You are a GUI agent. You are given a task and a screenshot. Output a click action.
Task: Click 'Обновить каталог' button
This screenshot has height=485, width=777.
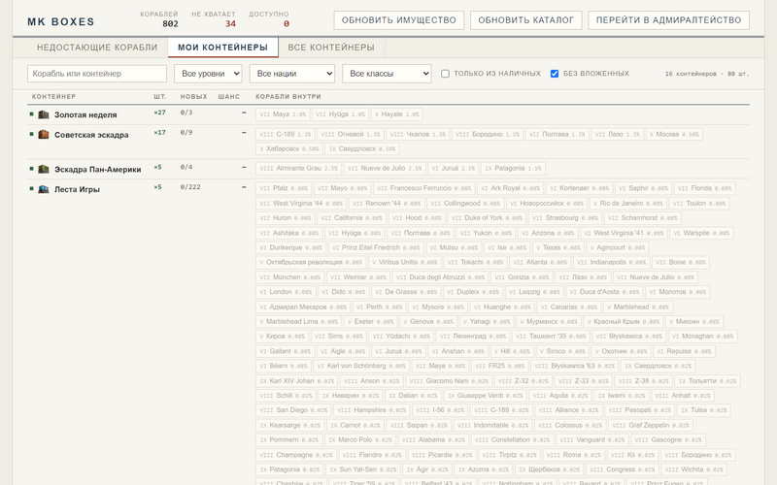coord(526,20)
